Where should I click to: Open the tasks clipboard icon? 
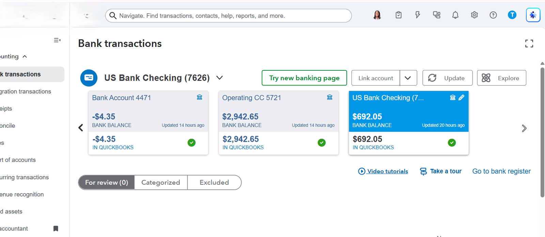point(399,15)
